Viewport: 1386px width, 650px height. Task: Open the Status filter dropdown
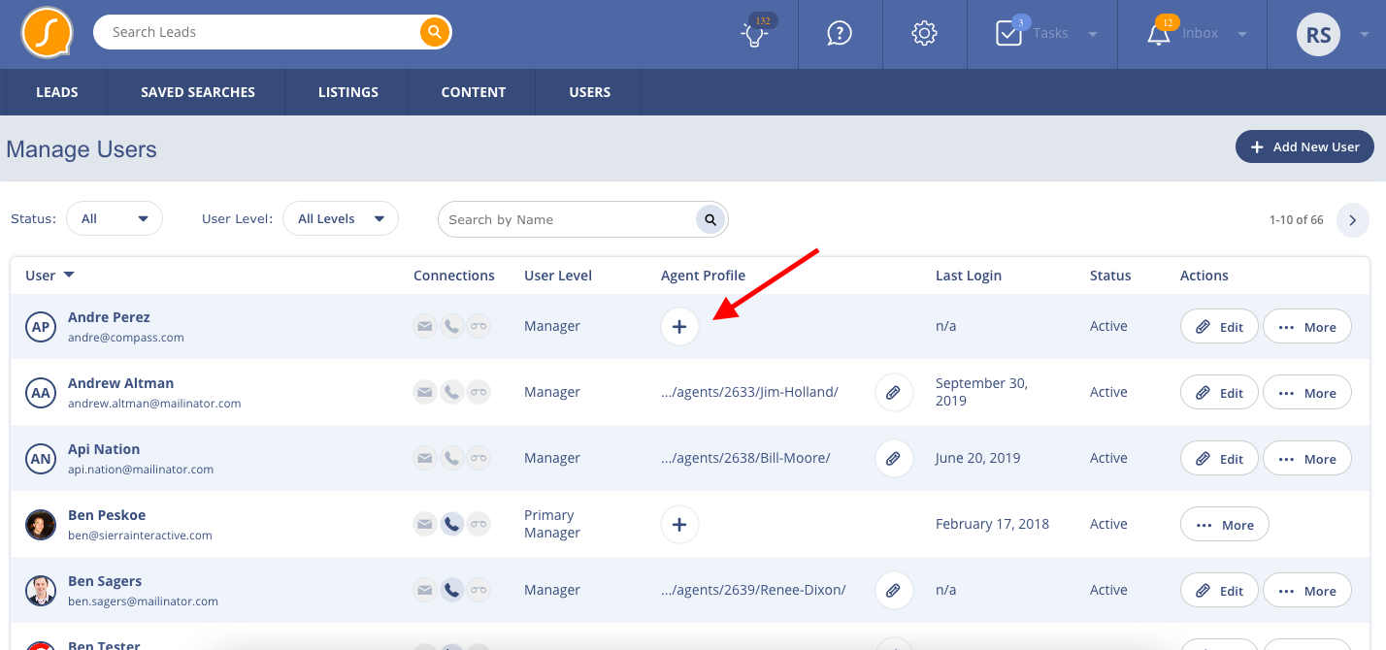pyautogui.click(x=115, y=219)
